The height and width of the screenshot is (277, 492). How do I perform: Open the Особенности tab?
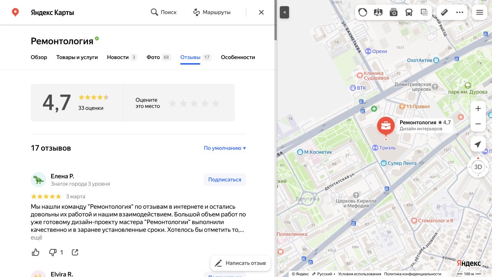pyautogui.click(x=238, y=57)
